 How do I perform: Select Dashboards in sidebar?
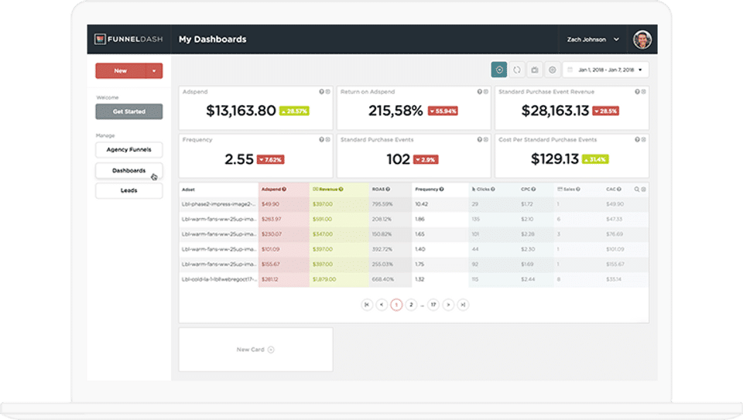click(x=129, y=170)
